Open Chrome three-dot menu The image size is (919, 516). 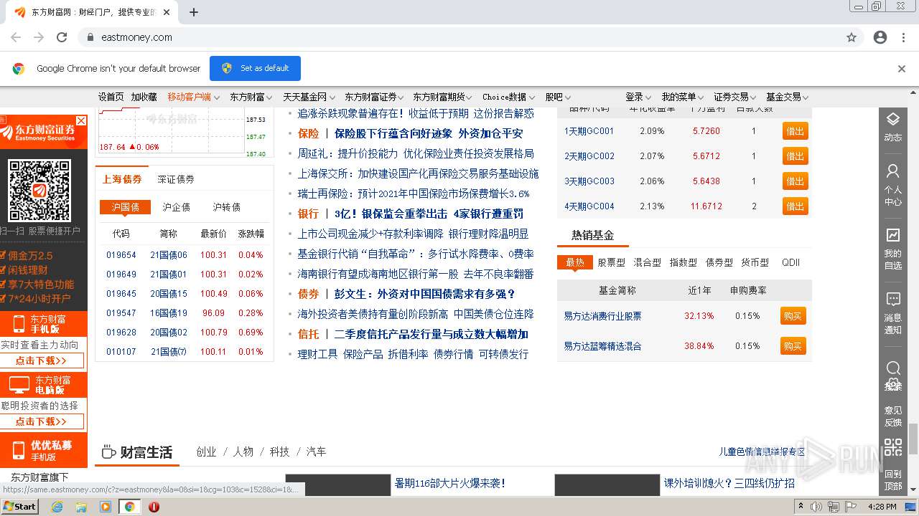[x=903, y=37]
